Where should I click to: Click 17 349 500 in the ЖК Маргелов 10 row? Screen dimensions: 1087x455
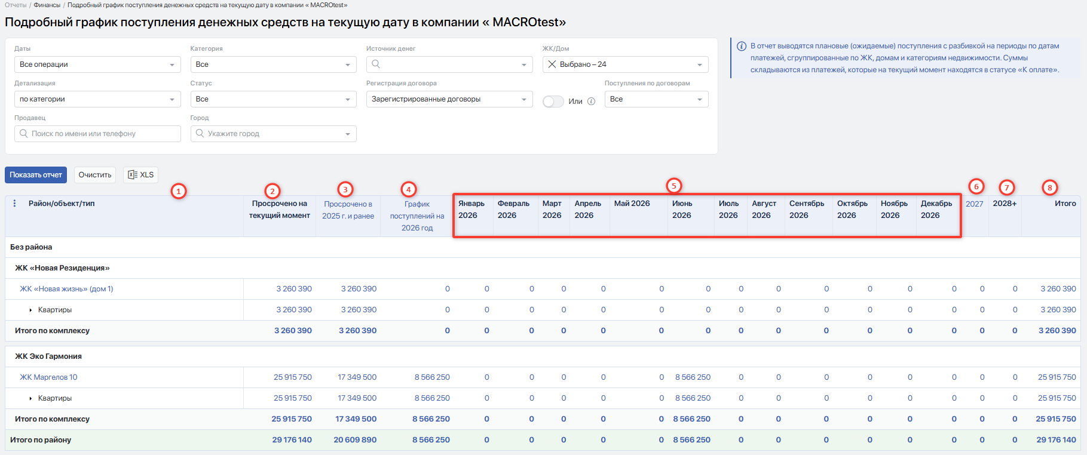tap(357, 377)
